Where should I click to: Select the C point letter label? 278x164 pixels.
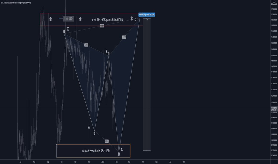122,149
